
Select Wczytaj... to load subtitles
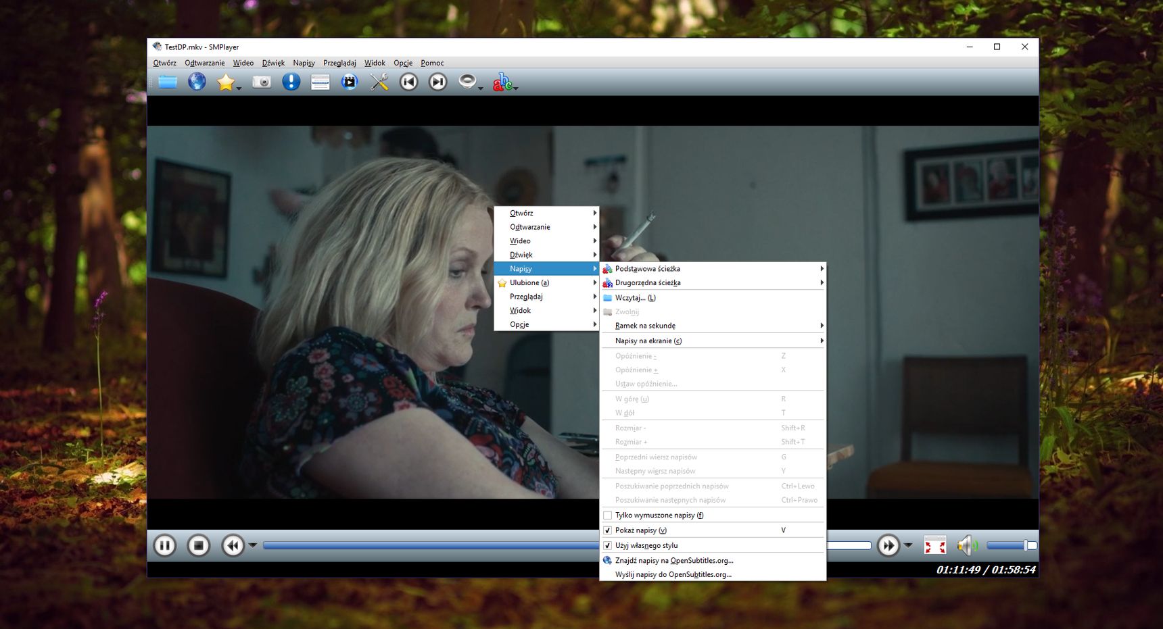(x=713, y=298)
